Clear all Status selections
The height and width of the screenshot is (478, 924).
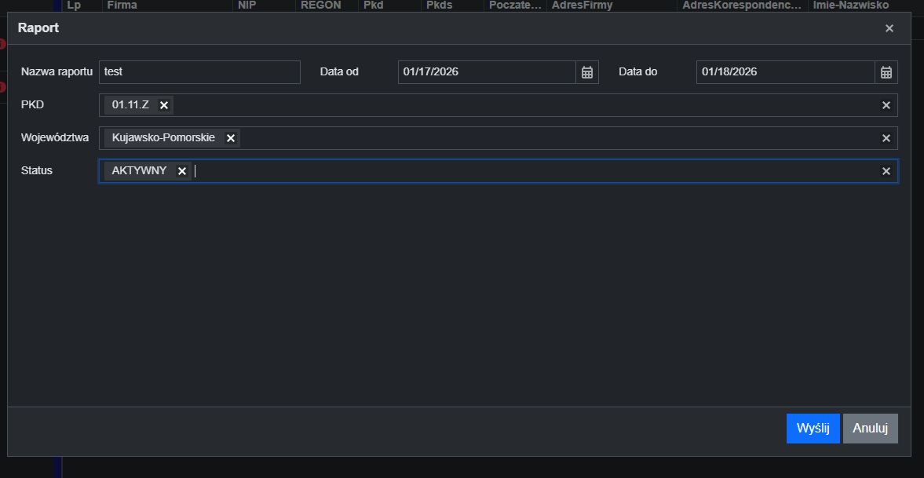[886, 171]
